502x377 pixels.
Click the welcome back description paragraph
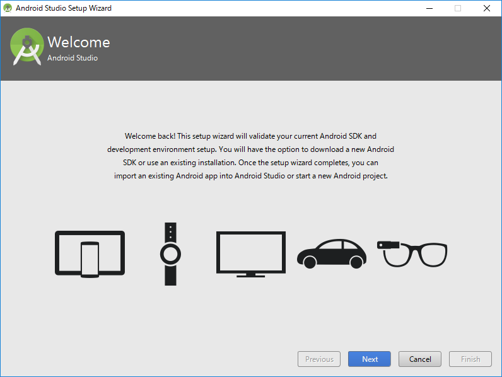pyautogui.click(x=250, y=156)
